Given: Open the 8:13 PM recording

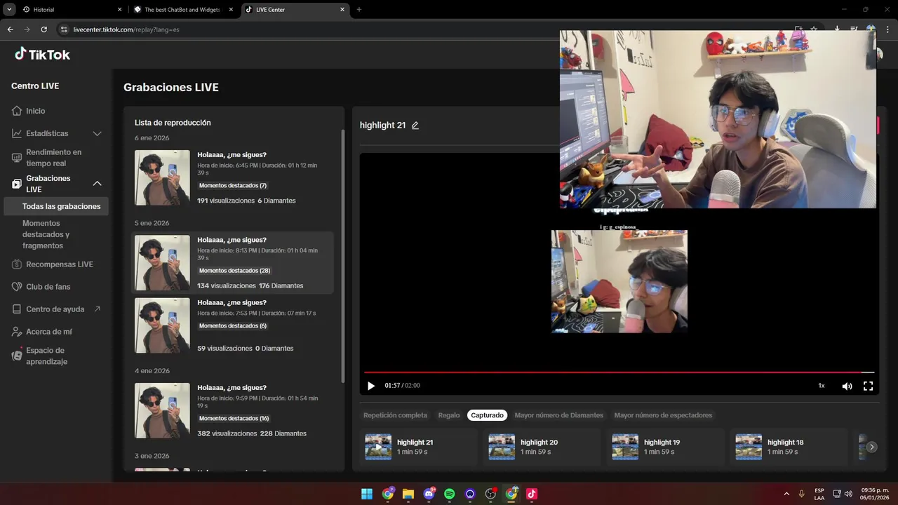Looking at the screenshot, I should [x=232, y=262].
